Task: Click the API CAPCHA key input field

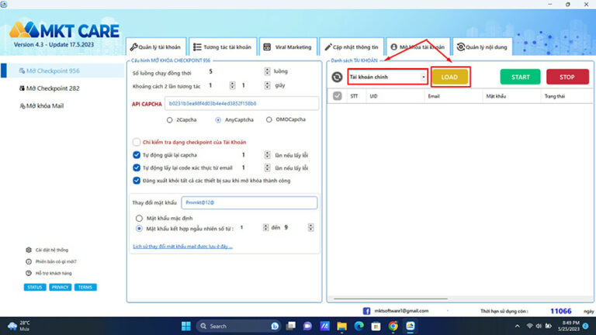Action: coord(241,103)
